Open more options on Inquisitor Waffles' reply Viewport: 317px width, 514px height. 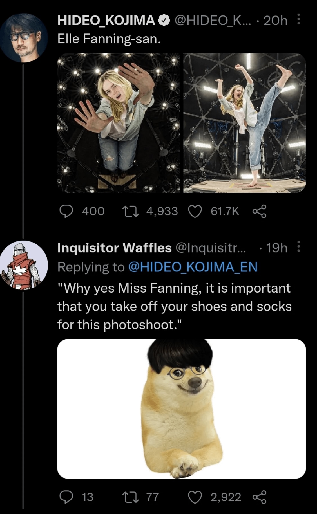(299, 248)
